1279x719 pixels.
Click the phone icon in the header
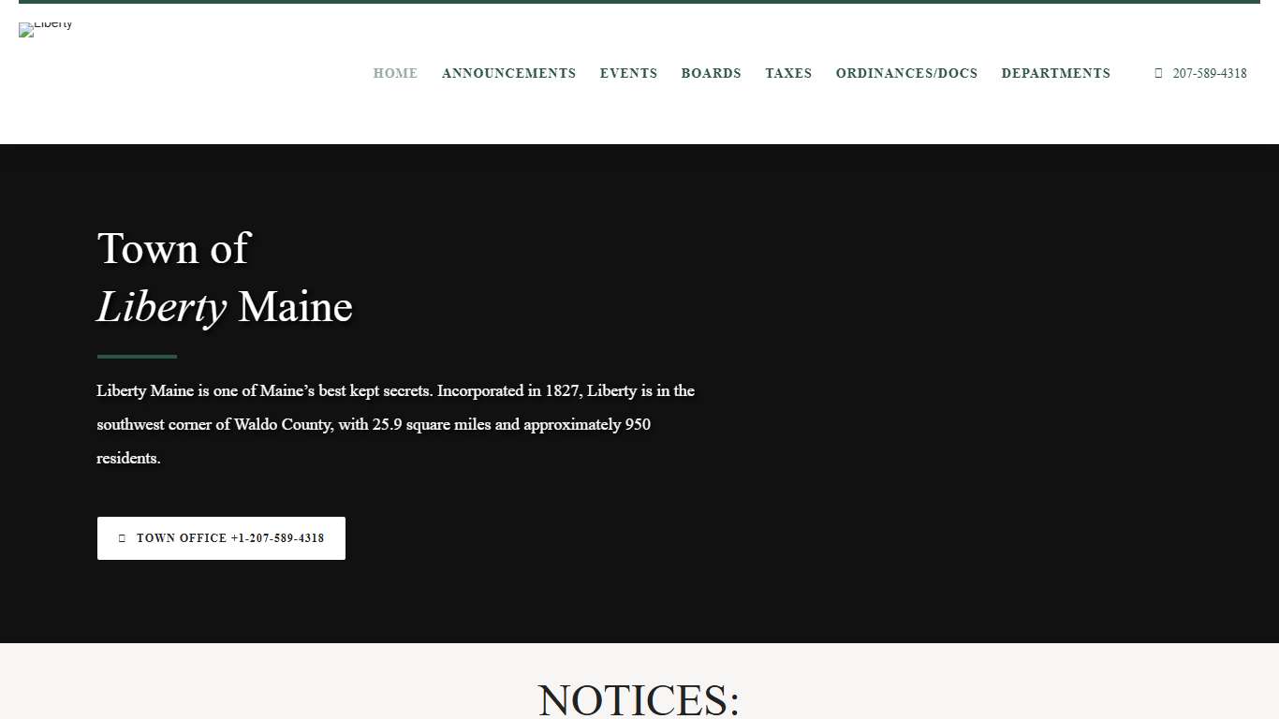tap(1158, 73)
